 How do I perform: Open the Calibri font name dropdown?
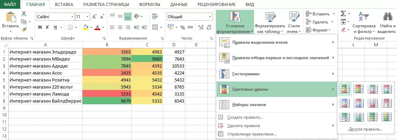pos(72,17)
